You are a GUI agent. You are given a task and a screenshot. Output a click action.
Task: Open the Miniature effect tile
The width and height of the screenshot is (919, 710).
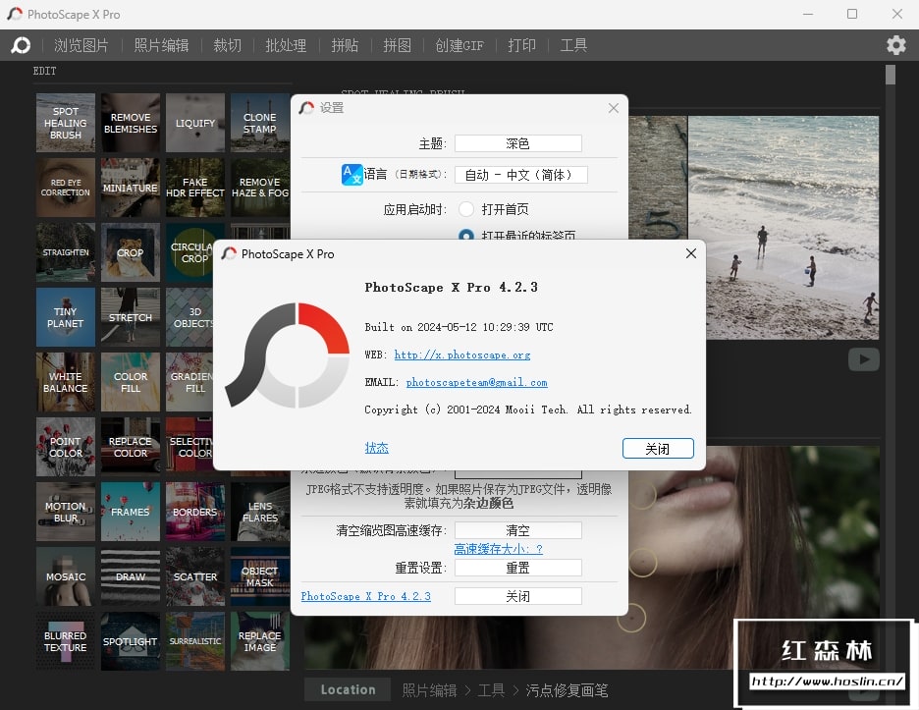(131, 188)
